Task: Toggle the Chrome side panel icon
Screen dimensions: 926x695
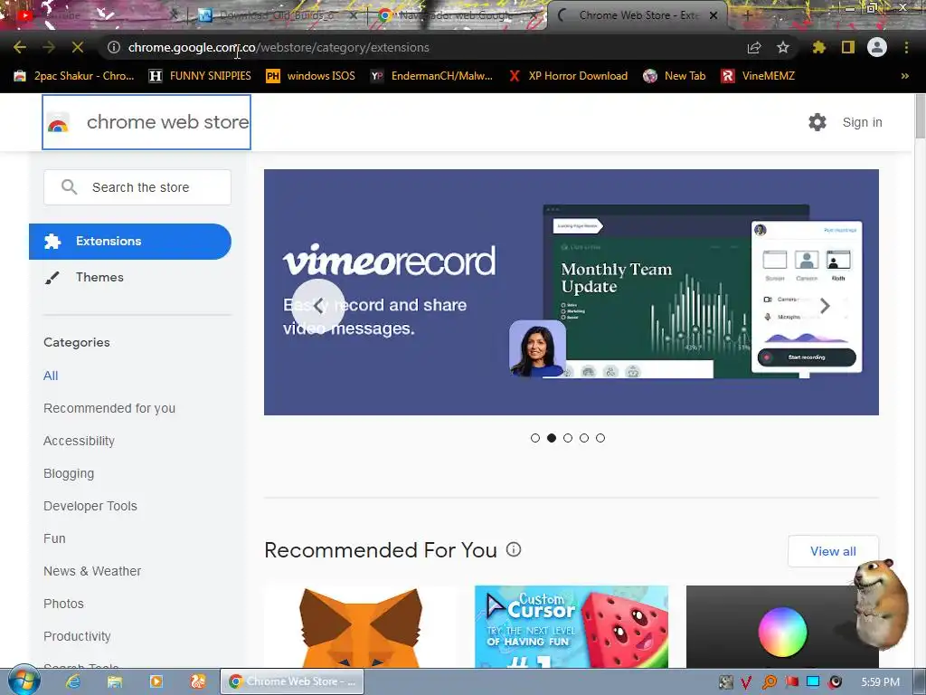Action: (848, 47)
